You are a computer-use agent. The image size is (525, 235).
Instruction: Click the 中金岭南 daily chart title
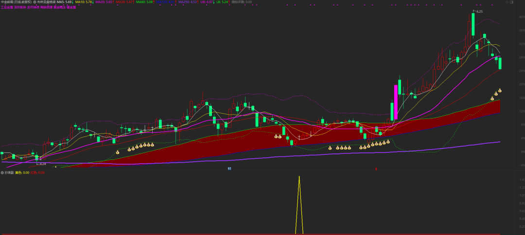coord(16,2)
